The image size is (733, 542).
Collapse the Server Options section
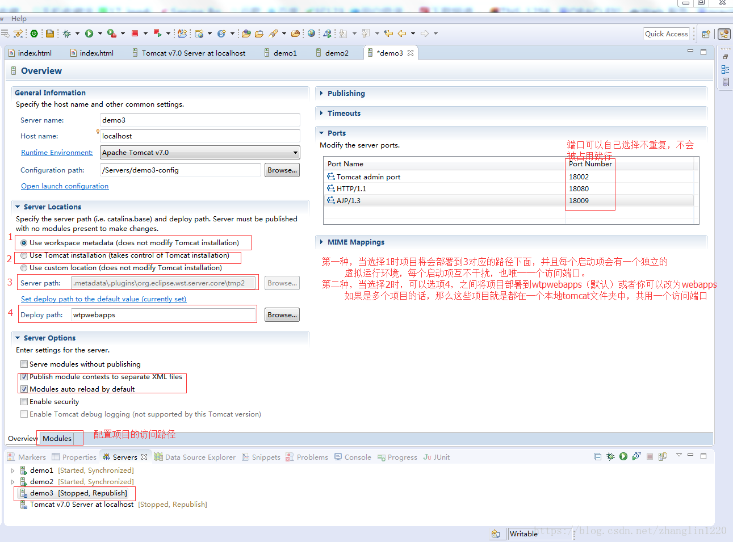(x=18, y=338)
